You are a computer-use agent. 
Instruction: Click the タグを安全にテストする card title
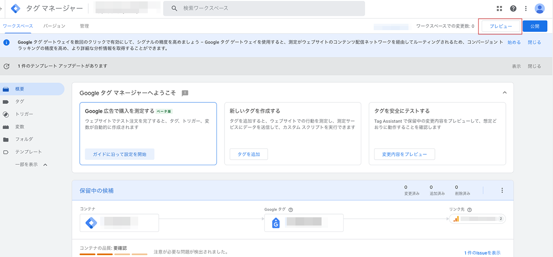click(x=402, y=111)
